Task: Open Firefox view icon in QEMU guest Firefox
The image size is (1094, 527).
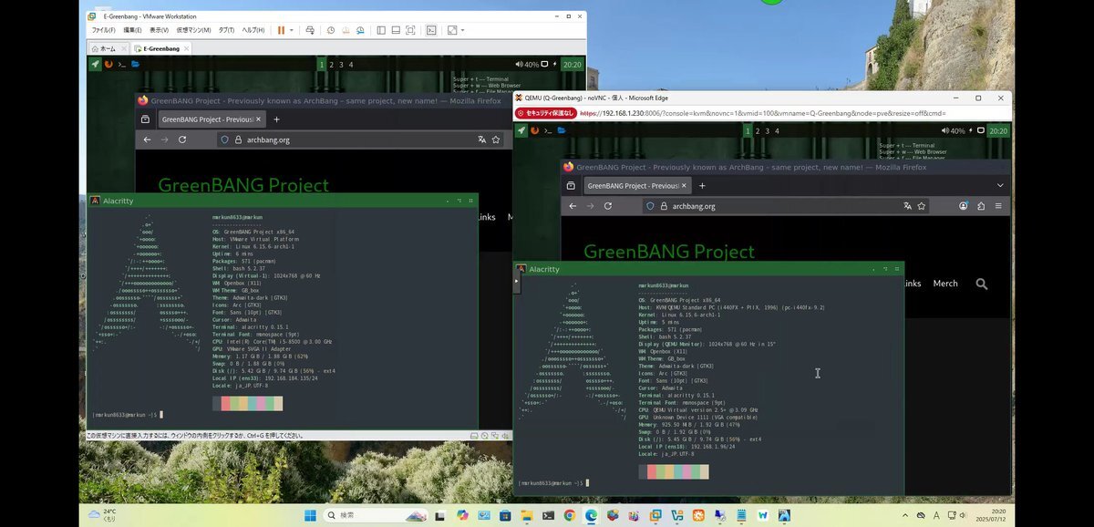Action: point(571,185)
